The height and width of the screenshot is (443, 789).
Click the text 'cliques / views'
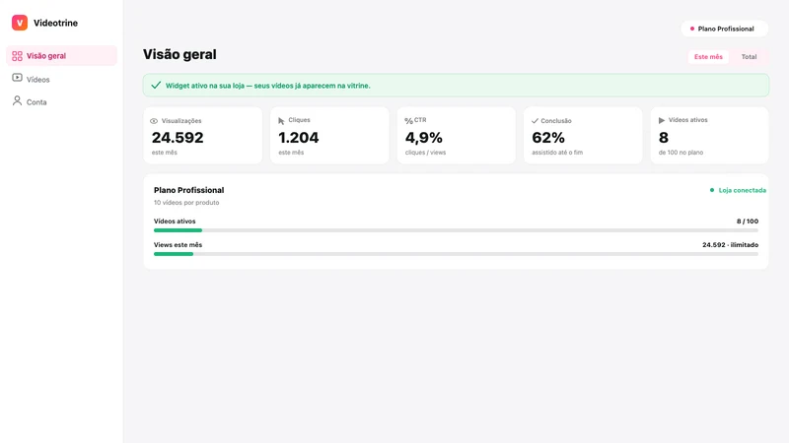point(425,153)
